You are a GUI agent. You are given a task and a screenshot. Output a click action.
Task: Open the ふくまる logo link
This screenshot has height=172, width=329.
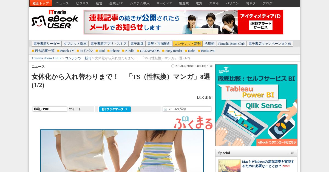tap(193, 123)
